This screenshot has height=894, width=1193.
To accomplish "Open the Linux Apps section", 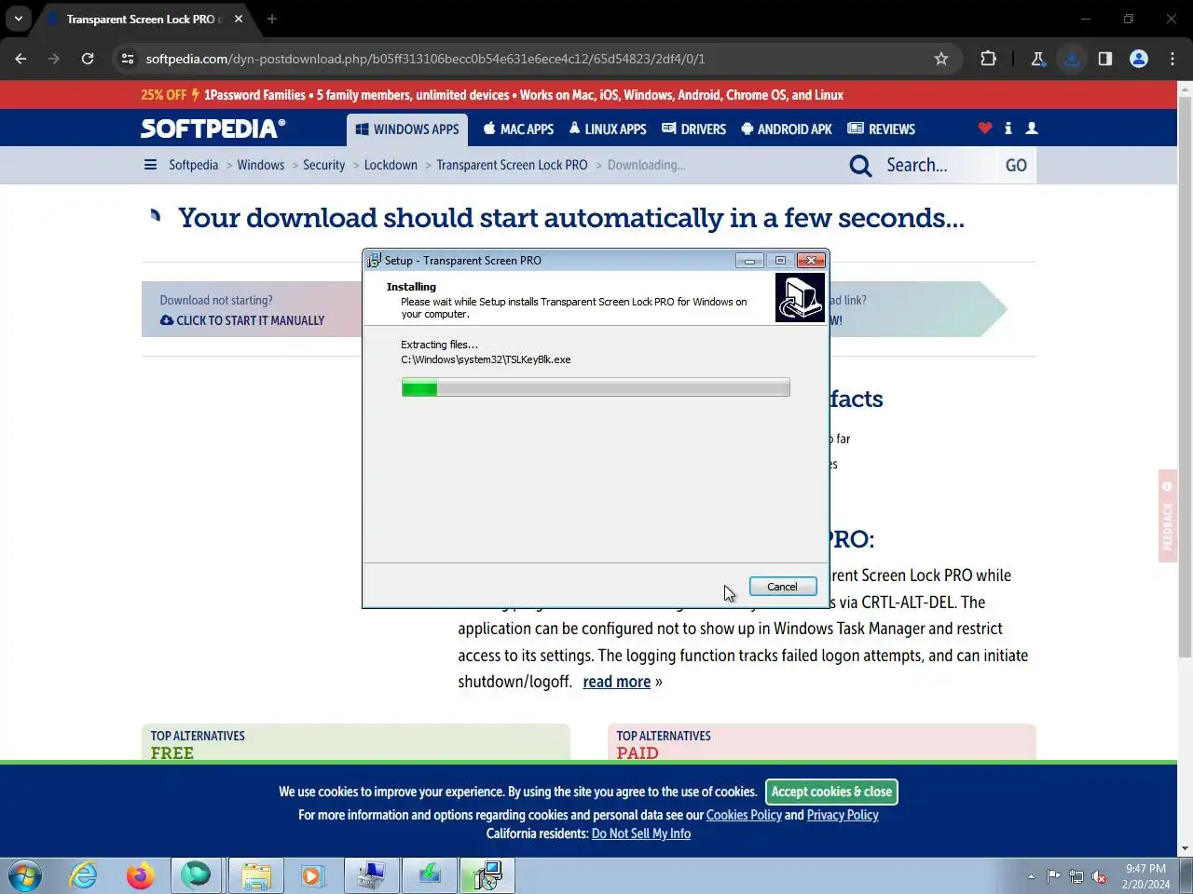I will (608, 129).
